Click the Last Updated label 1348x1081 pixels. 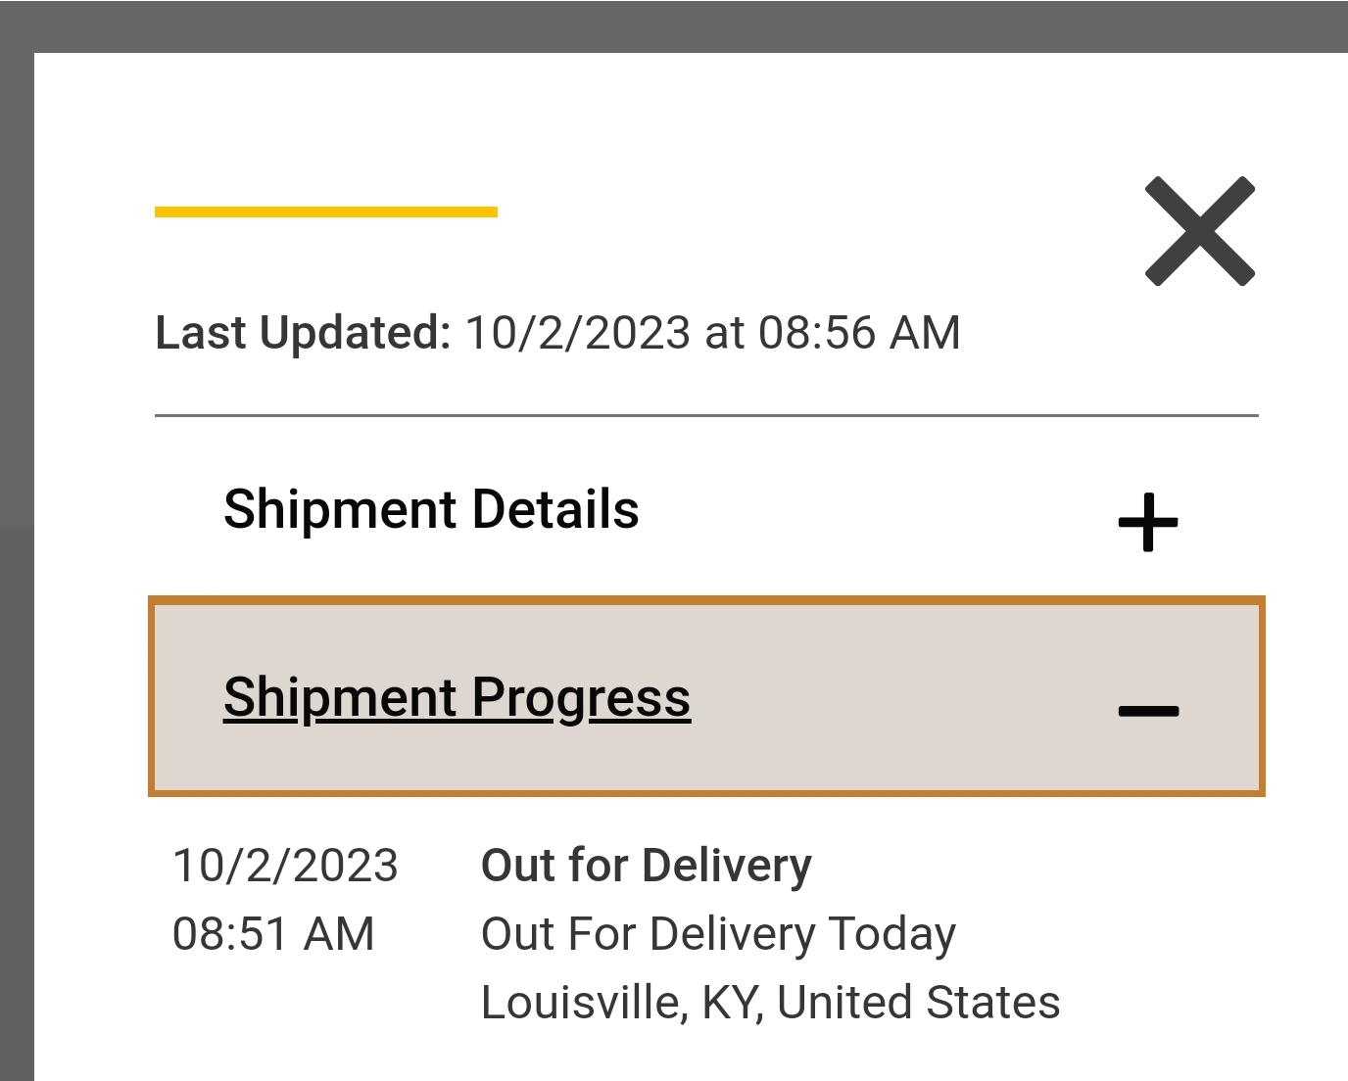click(x=303, y=333)
